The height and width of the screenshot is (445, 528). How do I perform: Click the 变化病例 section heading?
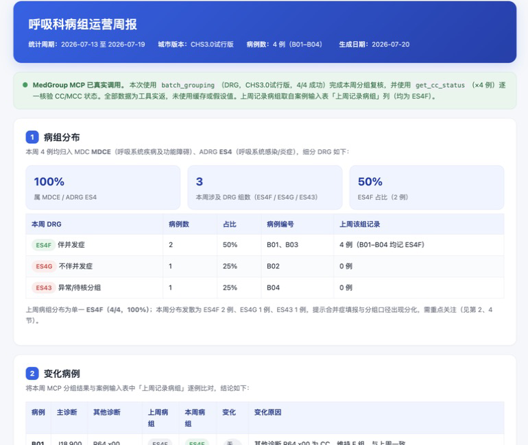click(x=62, y=373)
